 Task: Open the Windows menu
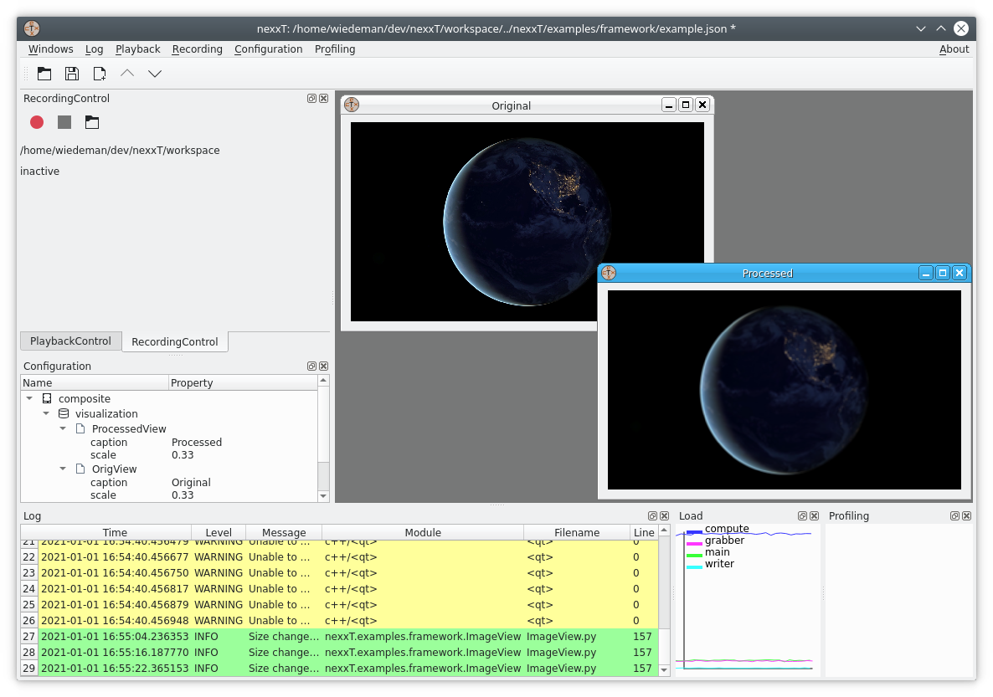pyautogui.click(x=51, y=49)
